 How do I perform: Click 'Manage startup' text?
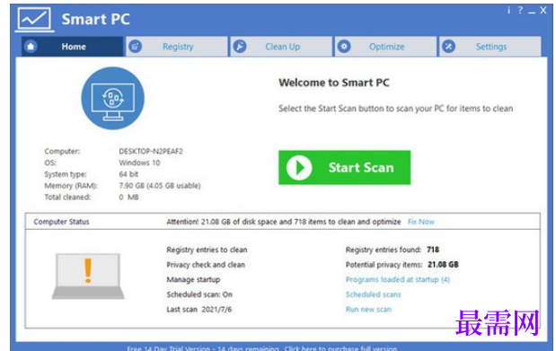coord(193,280)
